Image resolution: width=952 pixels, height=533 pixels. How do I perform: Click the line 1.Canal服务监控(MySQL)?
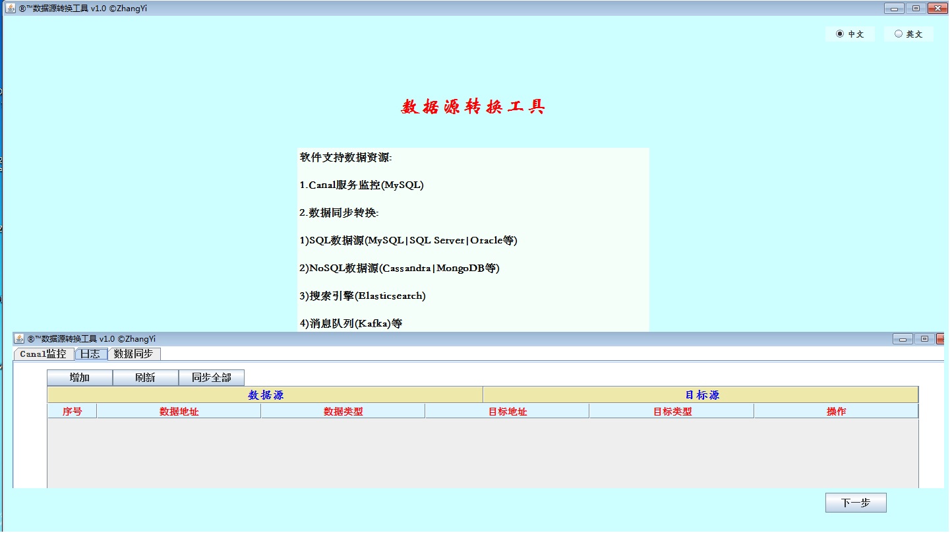(361, 185)
